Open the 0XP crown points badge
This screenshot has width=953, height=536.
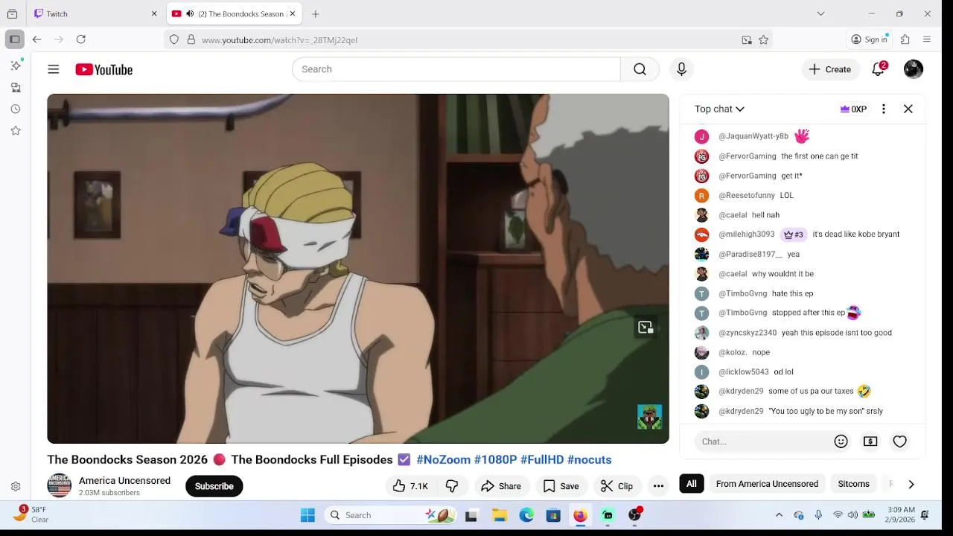(x=853, y=109)
